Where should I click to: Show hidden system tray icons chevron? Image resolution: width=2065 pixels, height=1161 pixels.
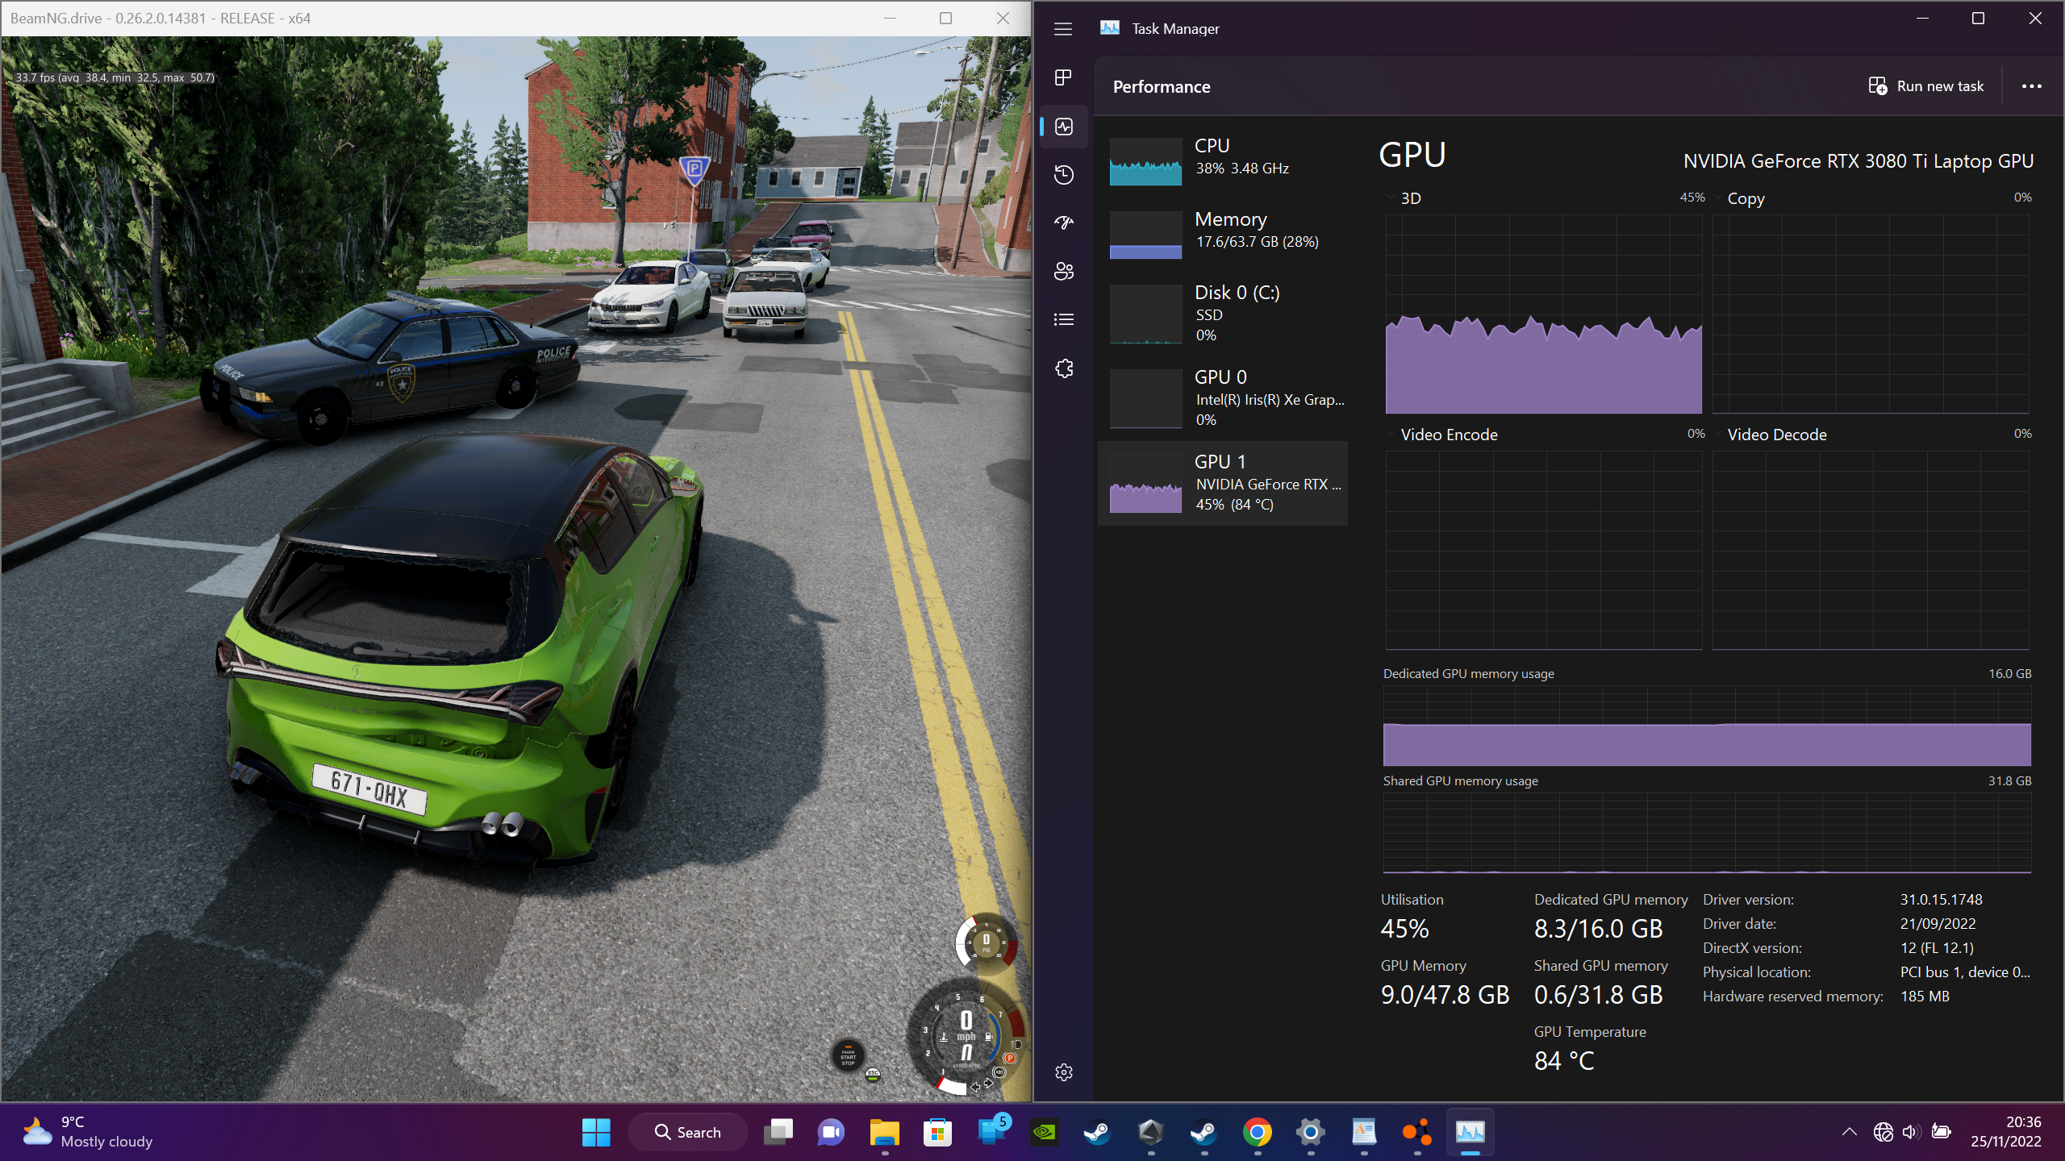[x=1850, y=1132]
